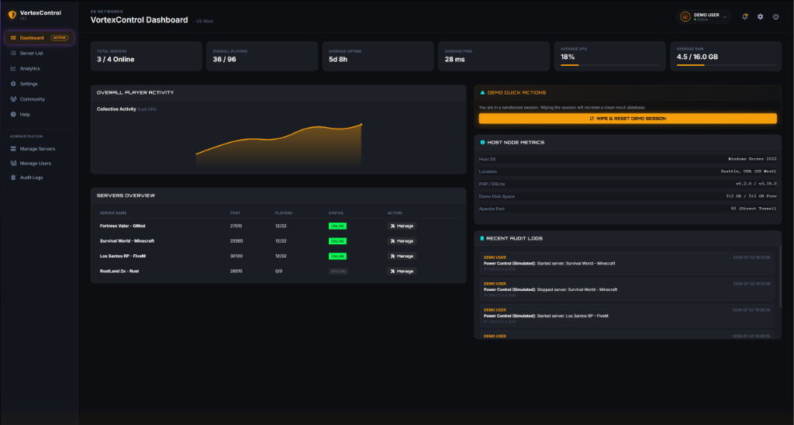Click the Demo Quick Actions warning triangle icon

pos(482,93)
